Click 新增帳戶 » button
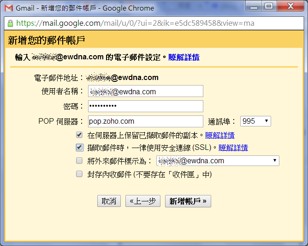This screenshot has width=308, height=246. [188, 201]
